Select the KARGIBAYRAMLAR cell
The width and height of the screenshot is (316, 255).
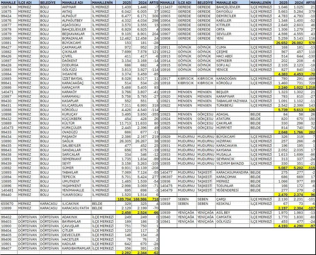[76, 248]
